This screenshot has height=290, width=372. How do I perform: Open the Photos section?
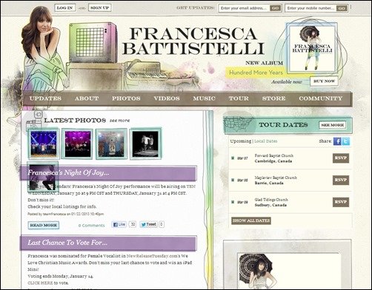(126, 98)
